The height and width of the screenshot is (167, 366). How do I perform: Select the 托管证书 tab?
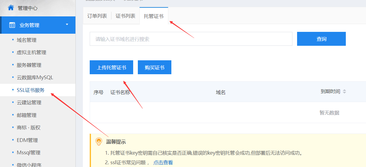(154, 16)
